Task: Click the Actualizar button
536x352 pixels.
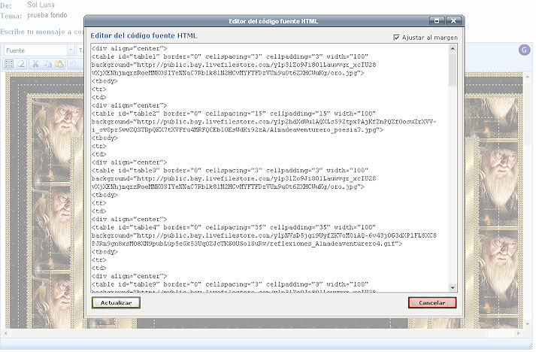Action: click(x=116, y=303)
